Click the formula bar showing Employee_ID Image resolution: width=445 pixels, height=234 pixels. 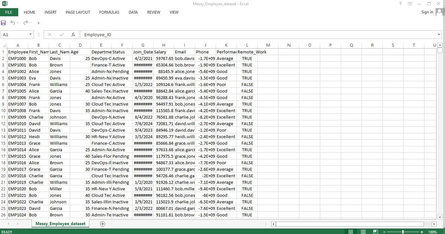point(258,34)
